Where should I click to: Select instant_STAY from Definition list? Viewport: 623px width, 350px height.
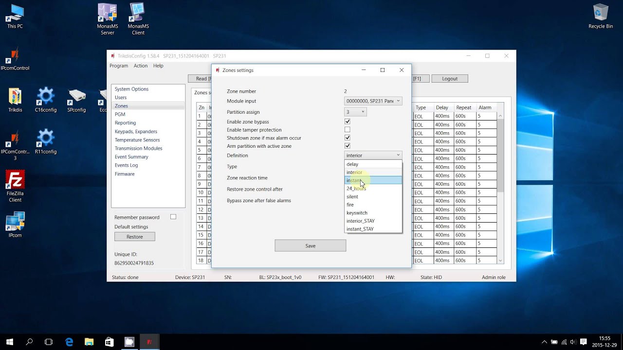point(373,229)
